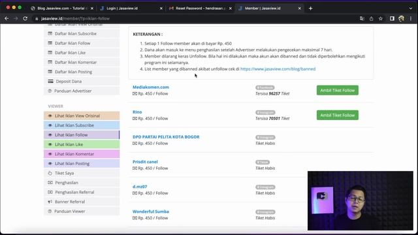Close the Blog Jasaview.com tab

92,8
